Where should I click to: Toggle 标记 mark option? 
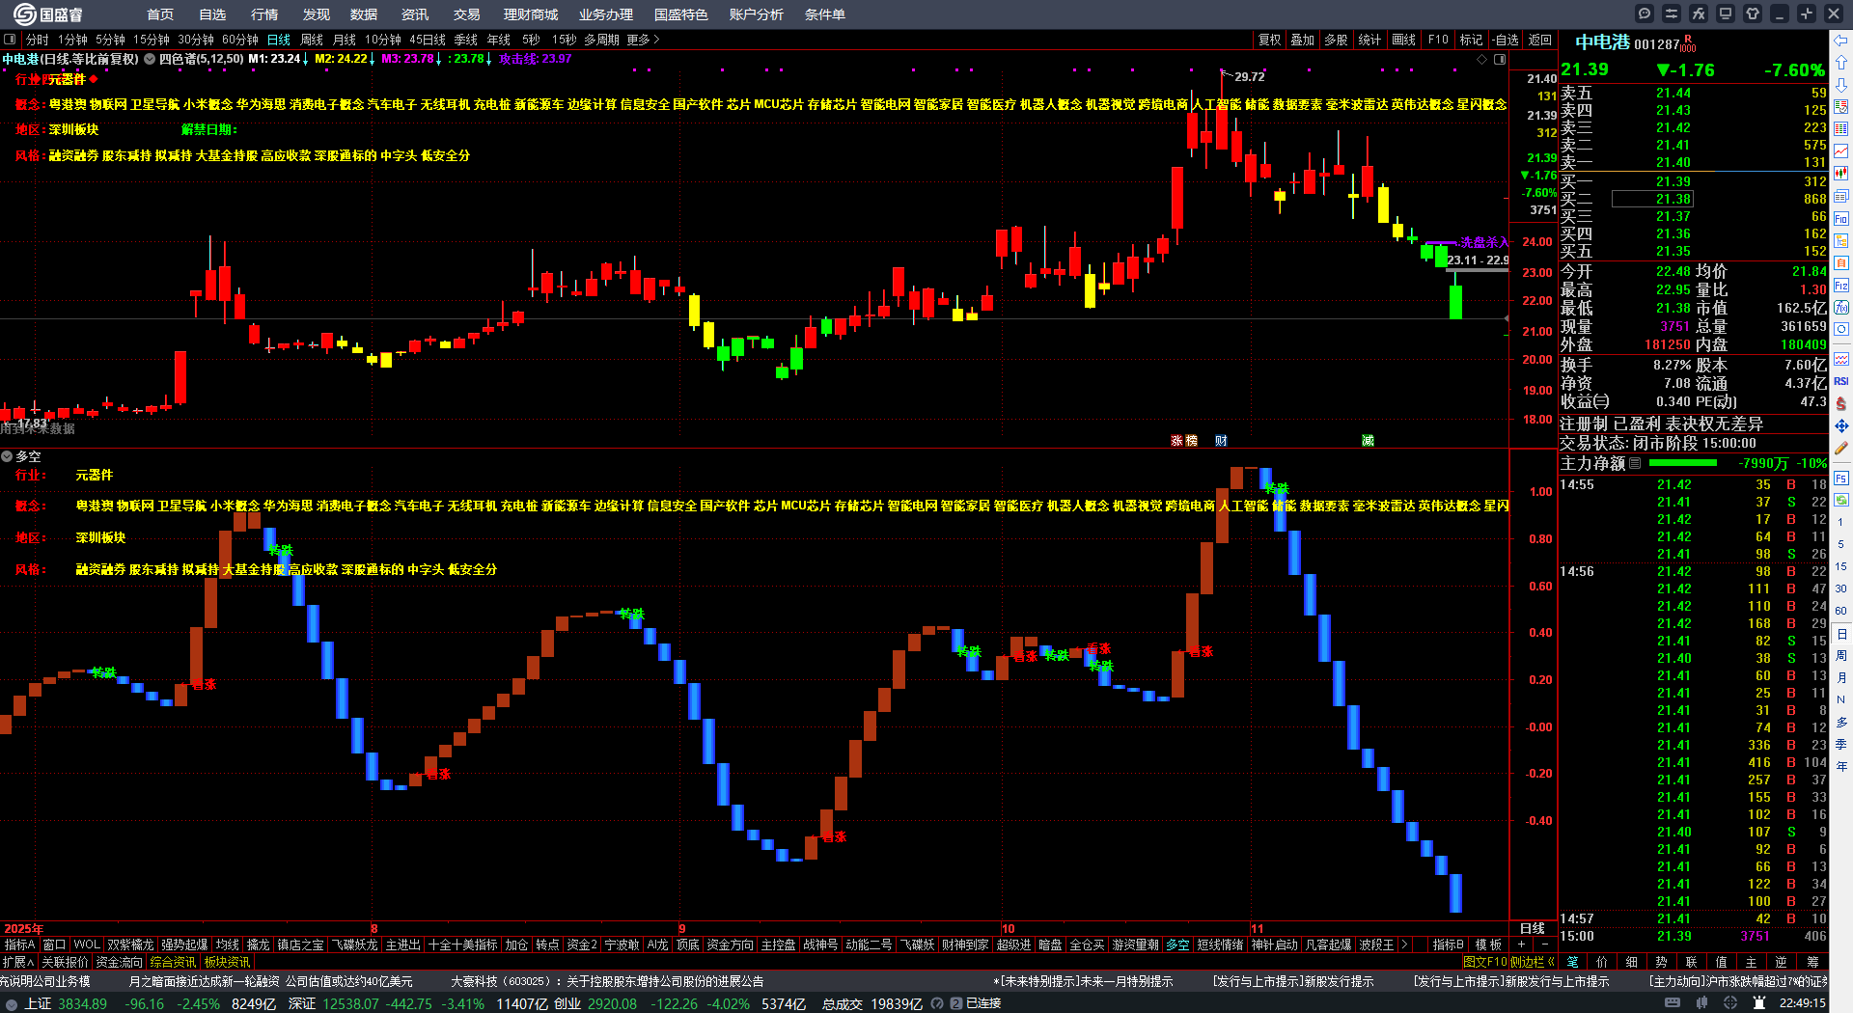pos(1471,40)
